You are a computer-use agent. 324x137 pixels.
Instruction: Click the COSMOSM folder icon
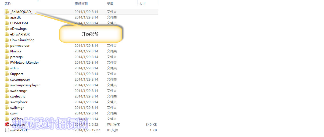pos(7,23)
